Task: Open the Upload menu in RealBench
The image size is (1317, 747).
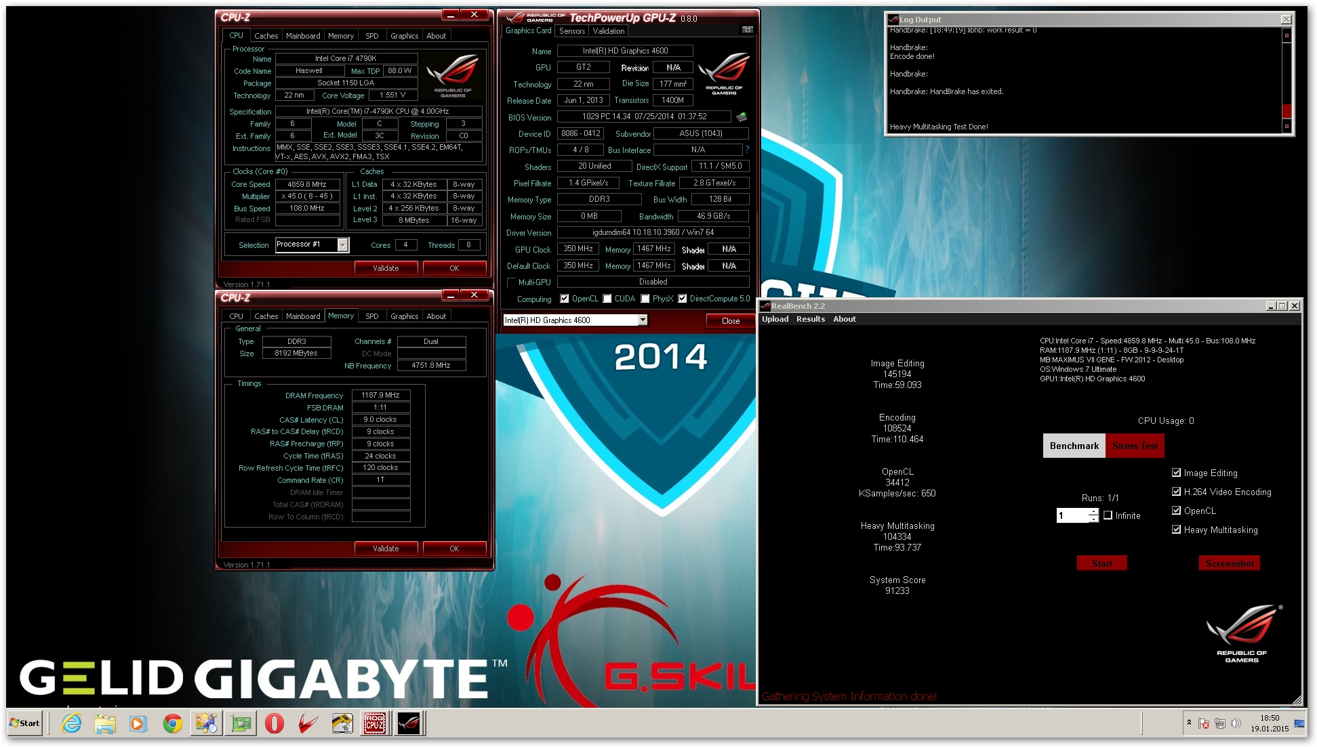Action: [775, 319]
